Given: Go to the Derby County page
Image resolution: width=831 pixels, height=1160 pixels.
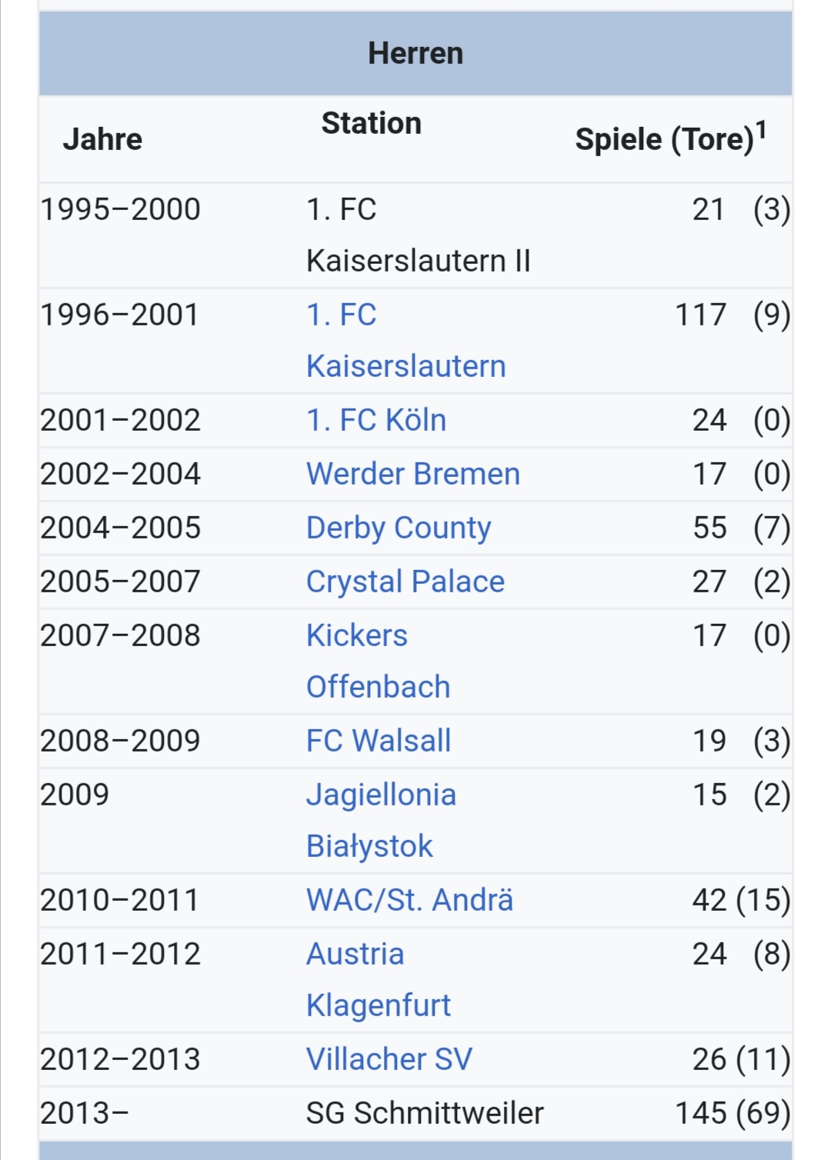Looking at the screenshot, I should 398,528.
